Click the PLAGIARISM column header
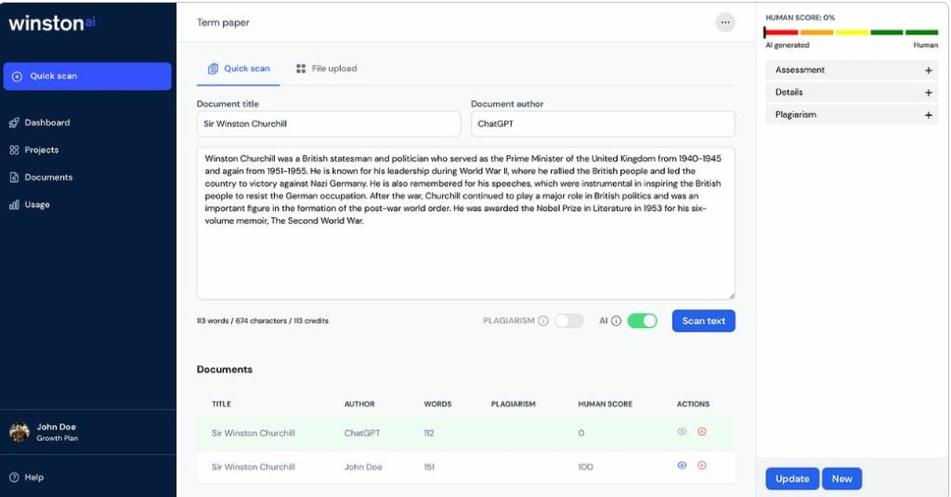This screenshot has width=951, height=497. click(513, 404)
